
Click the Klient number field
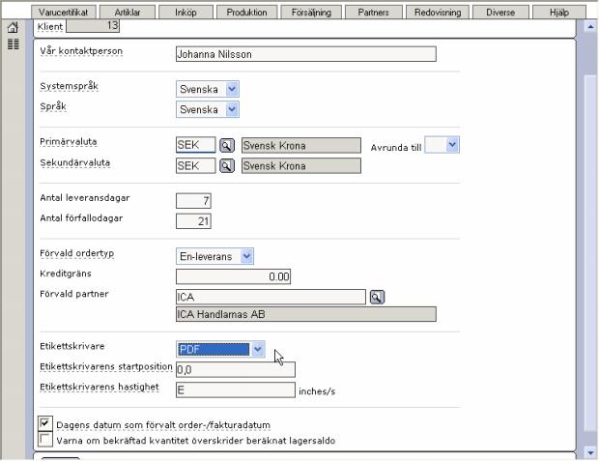(93, 26)
